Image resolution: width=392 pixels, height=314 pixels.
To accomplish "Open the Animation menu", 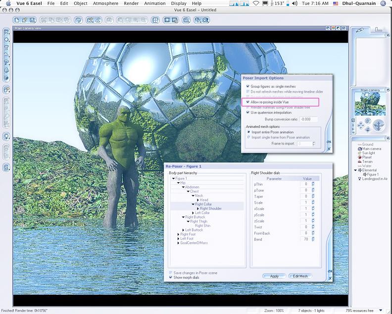I will pyautogui.click(x=155, y=3).
